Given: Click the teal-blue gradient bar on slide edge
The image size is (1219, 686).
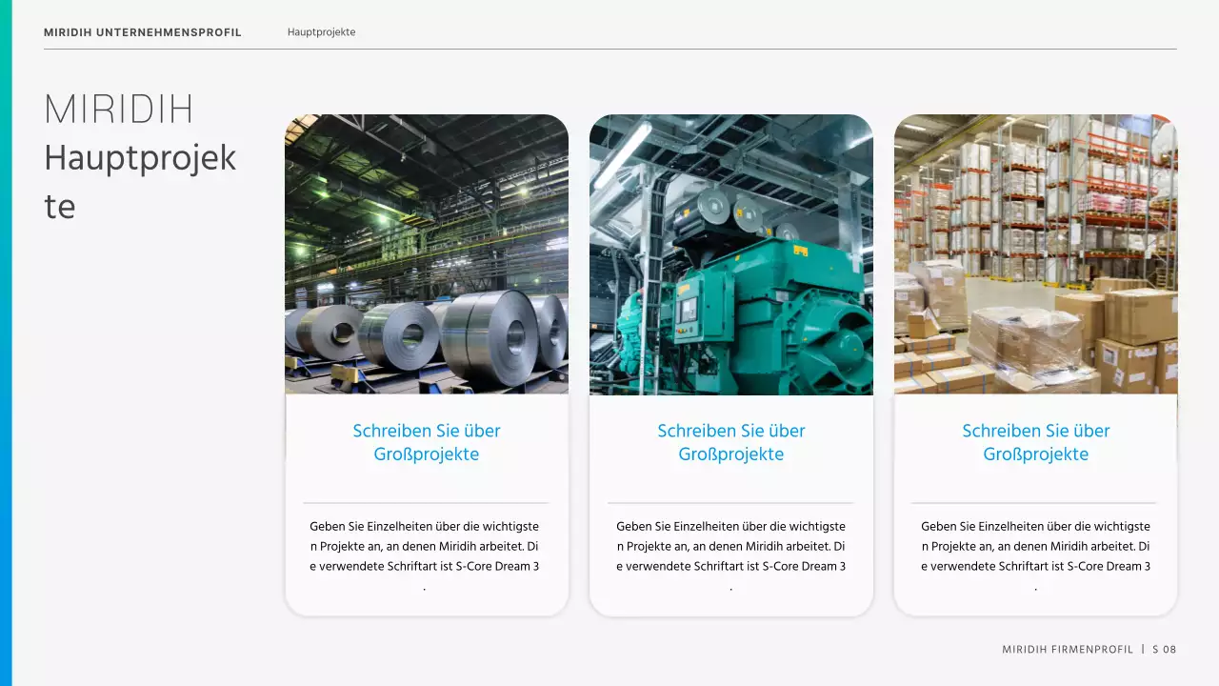Looking at the screenshot, I should 6,343.
